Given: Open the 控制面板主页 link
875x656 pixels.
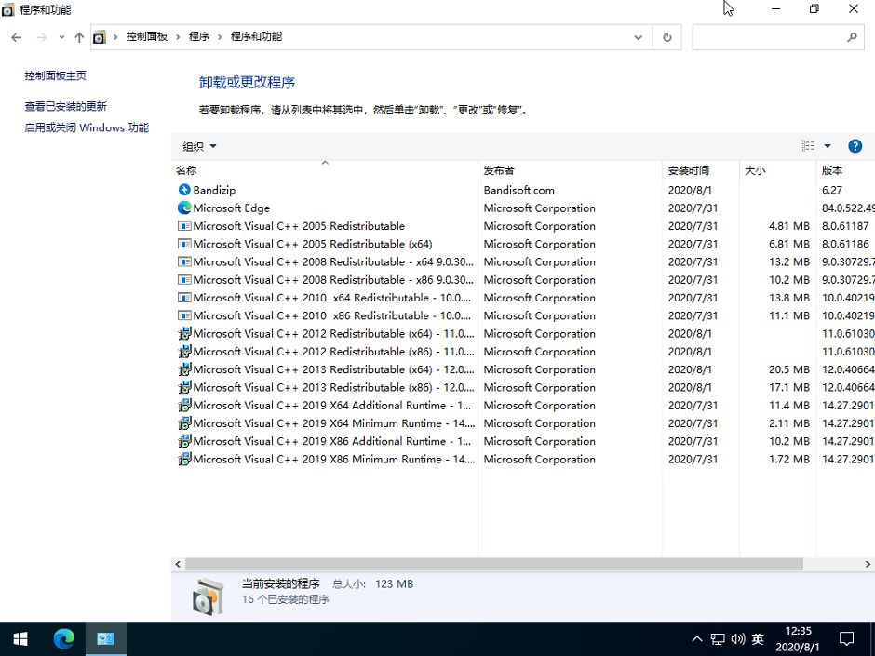Looking at the screenshot, I should click(55, 75).
